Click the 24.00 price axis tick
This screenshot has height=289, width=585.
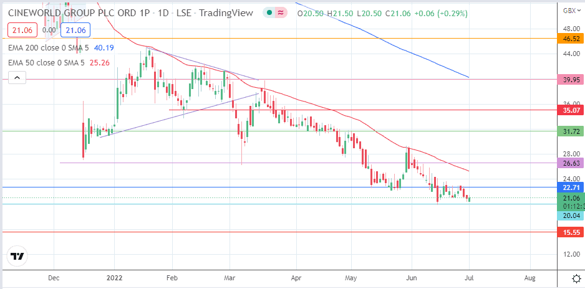click(571, 178)
